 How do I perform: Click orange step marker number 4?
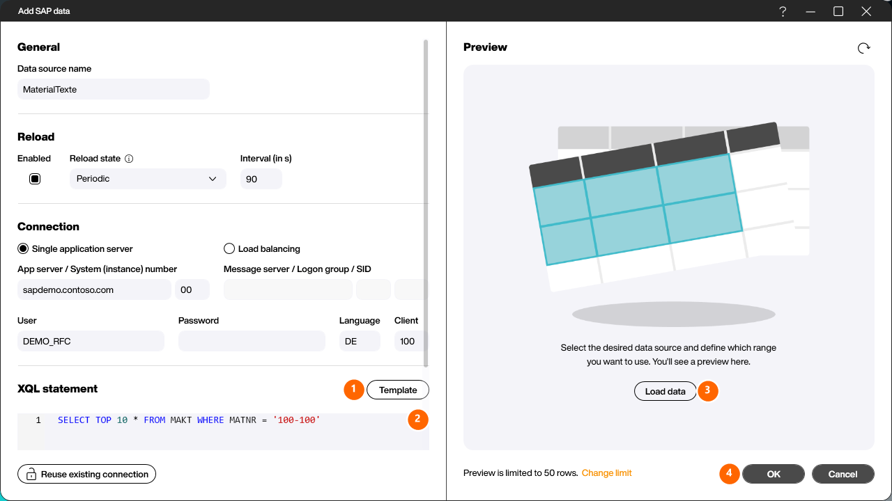tap(730, 474)
